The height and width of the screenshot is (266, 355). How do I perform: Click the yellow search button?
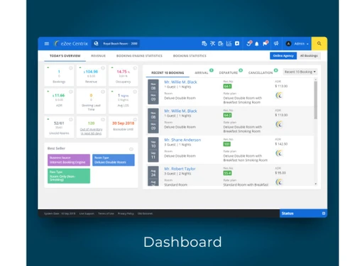(x=319, y=43)
